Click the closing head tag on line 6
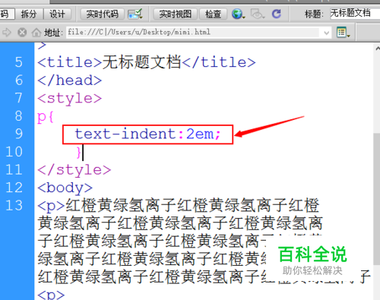 click(69, 81)
